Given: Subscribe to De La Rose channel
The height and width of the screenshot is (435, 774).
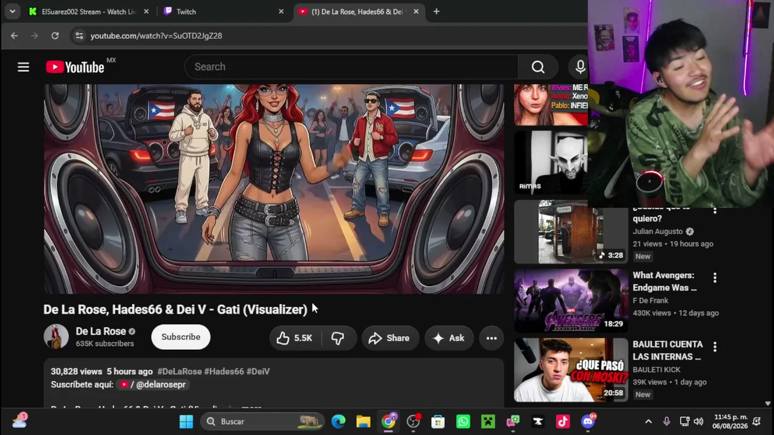Looking at the screenshot, I should click(181, 337).
